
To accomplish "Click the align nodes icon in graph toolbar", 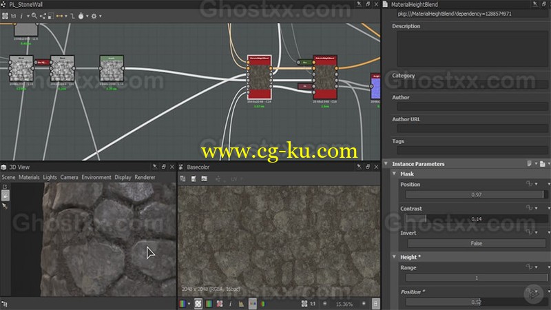I will [x=50, y=16].
